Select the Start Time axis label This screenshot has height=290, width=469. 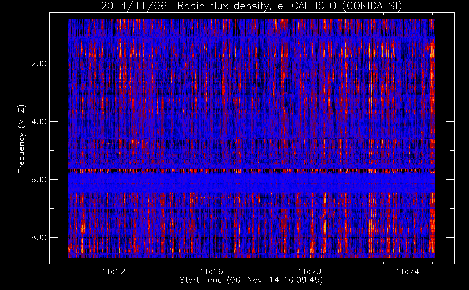pos(251,280)
